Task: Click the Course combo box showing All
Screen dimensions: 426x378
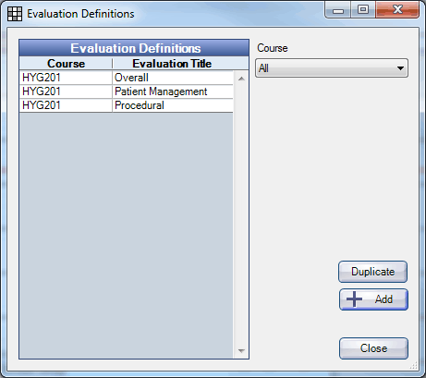Action: pos(332,68)
